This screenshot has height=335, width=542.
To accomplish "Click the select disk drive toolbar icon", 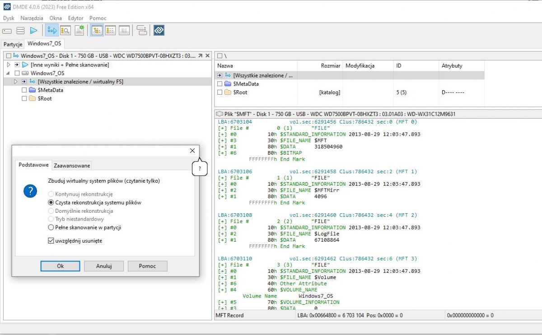I will click(x=7, y=31).
